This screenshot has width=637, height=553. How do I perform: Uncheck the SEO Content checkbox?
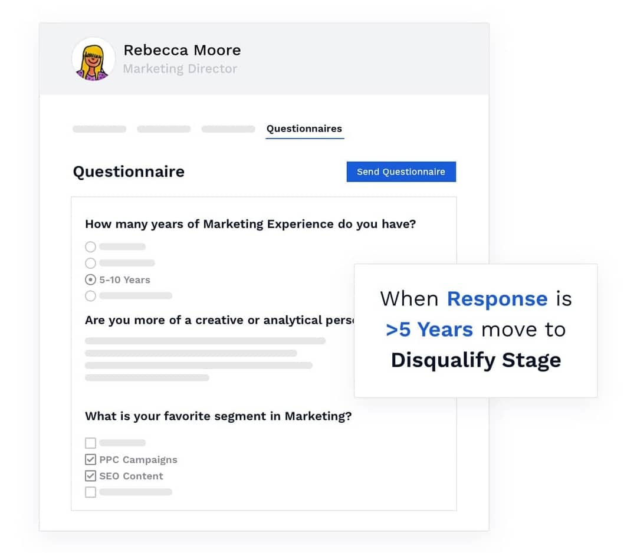tap(90, 476)
